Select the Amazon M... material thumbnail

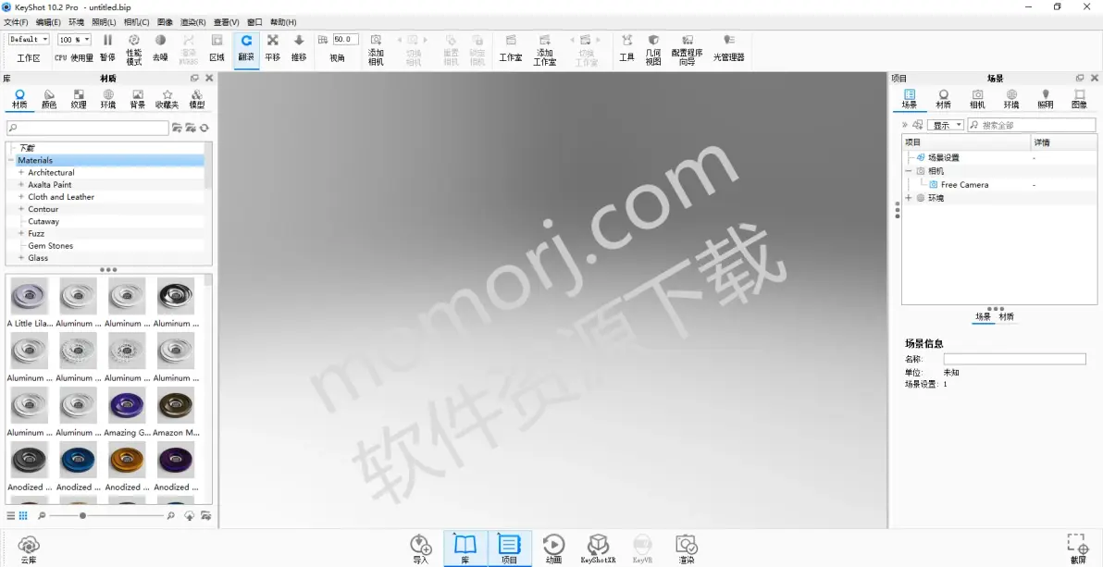[176, 405]
